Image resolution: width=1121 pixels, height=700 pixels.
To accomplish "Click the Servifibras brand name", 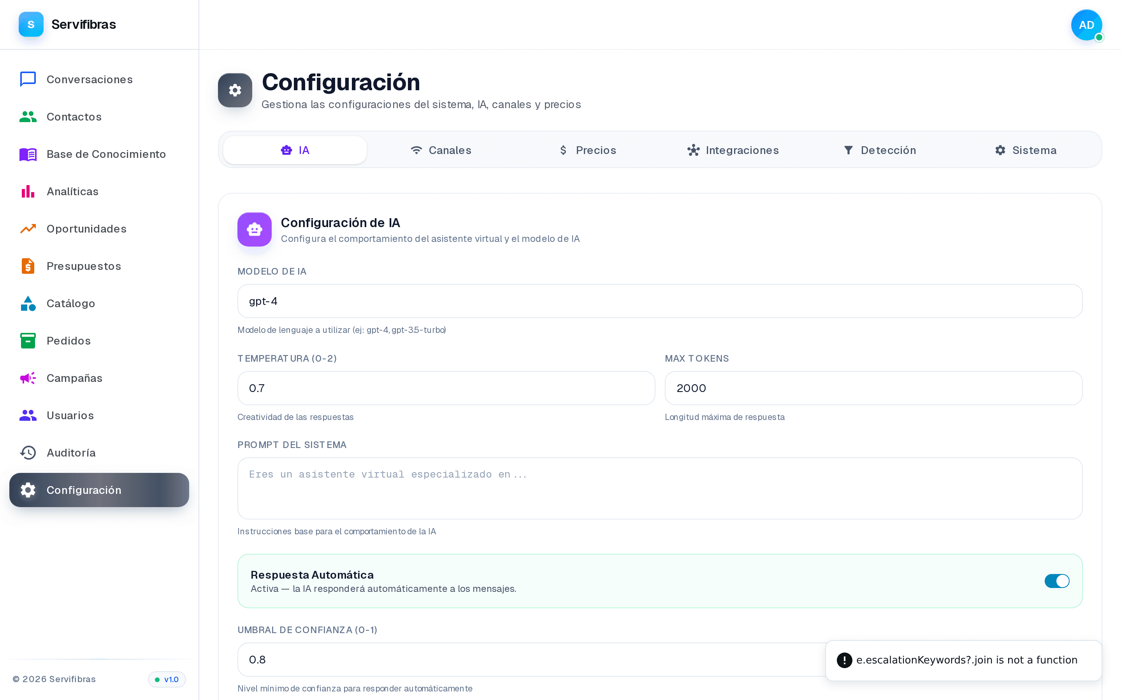I will pyautogui.click(x=83, y=24).
